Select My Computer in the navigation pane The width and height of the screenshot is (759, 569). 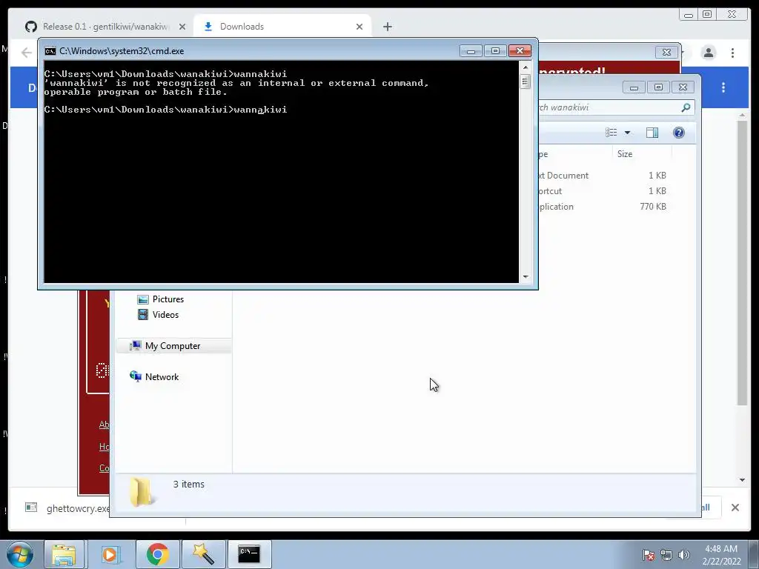coord(172,346)
